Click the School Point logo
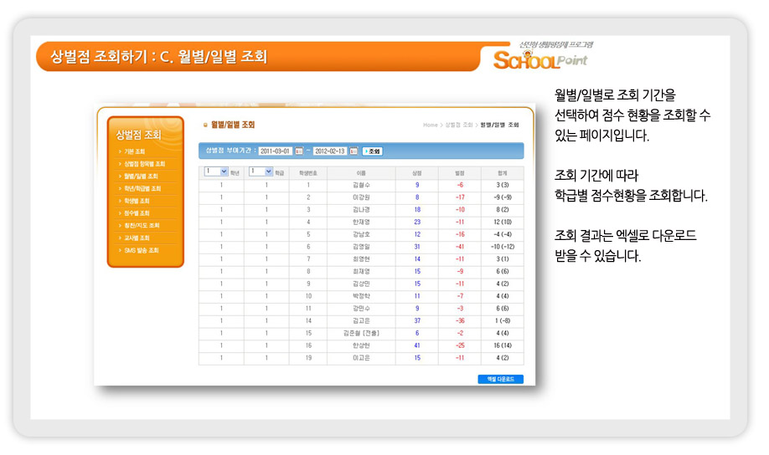769x455 pixels. [541, 59]
